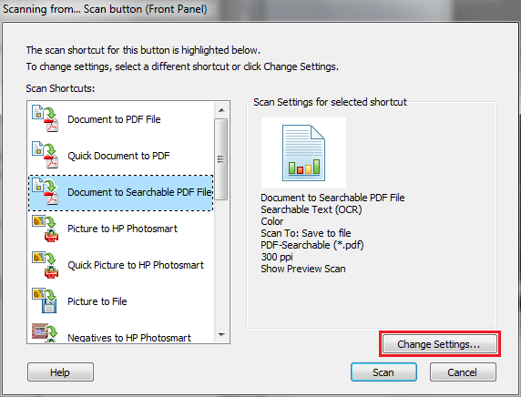
Task: Open Change Settings dialog
Action: pyautogui.click(x=439, y=344)
